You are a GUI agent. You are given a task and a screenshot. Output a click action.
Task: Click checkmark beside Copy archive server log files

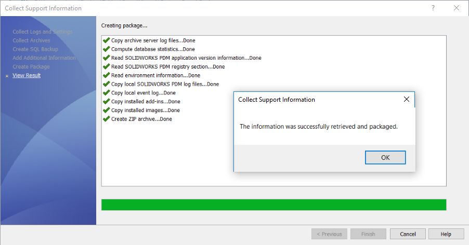pos(106,40)
